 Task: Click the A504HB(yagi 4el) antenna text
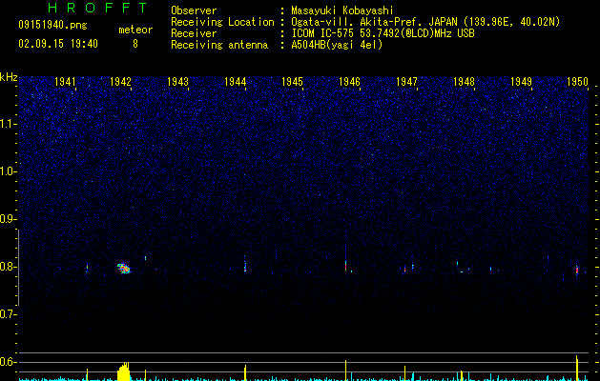point(337,45)
